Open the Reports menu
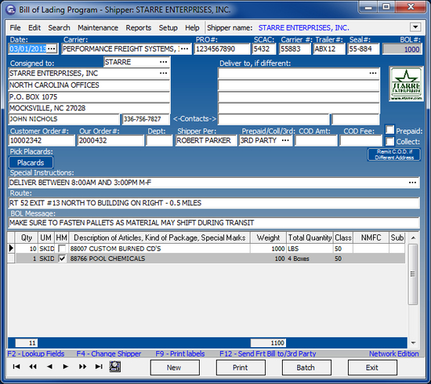The image size is (431, 384). 139,27
